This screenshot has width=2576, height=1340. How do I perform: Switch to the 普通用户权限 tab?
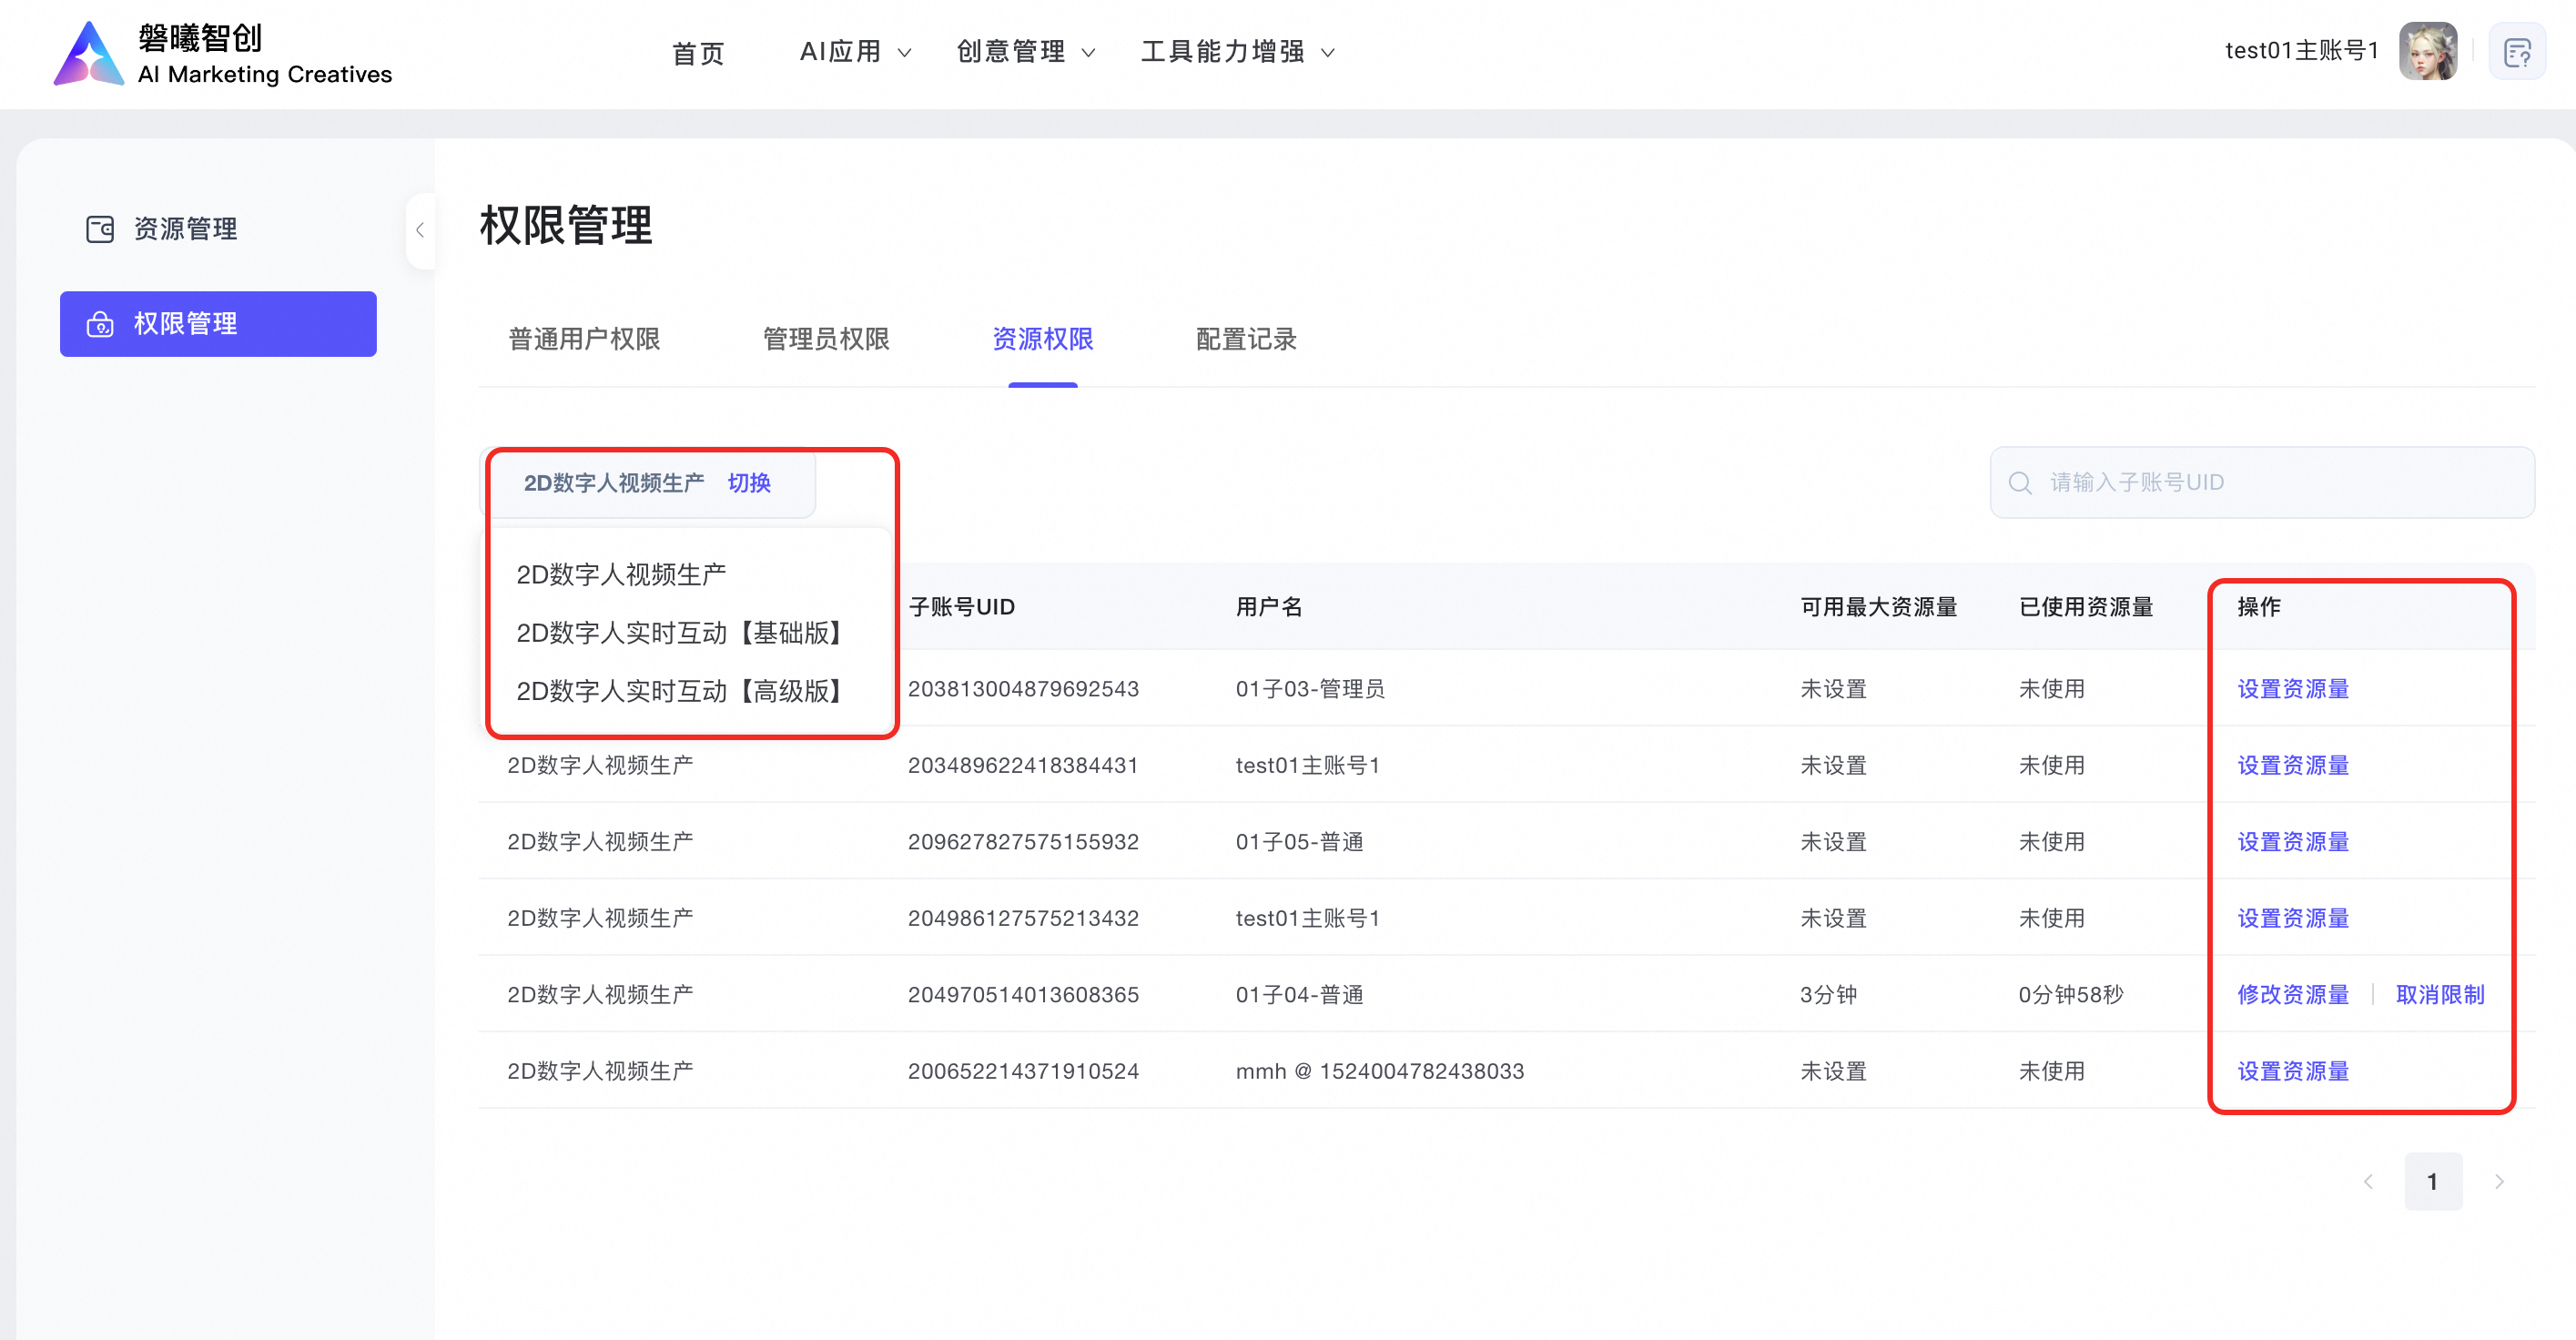click(584, 339)
